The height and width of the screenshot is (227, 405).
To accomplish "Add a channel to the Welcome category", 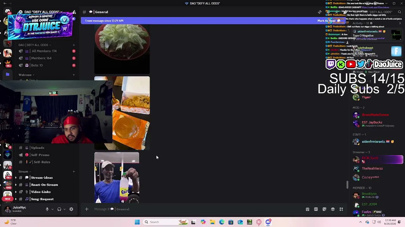I will [74, 75].
